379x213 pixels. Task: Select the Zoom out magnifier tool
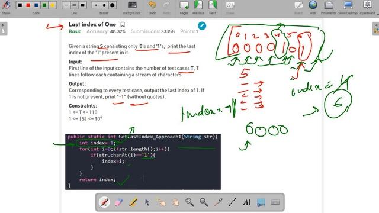(204, 202)
